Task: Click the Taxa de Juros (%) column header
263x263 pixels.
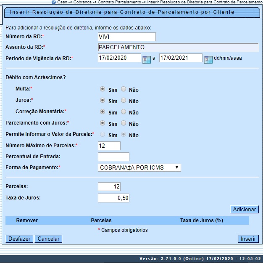Action: point(202,220)
